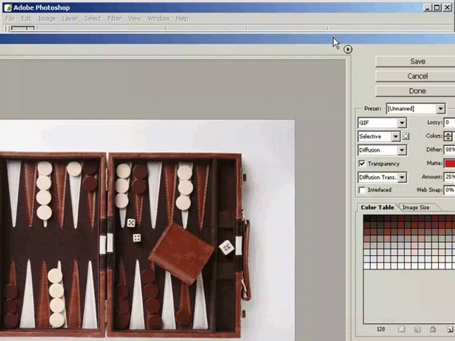Click the dither mask button beside Selective

(x=406, y=136)
